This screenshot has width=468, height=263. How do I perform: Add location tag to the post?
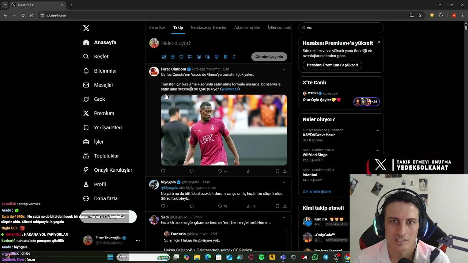coord(216,57)
